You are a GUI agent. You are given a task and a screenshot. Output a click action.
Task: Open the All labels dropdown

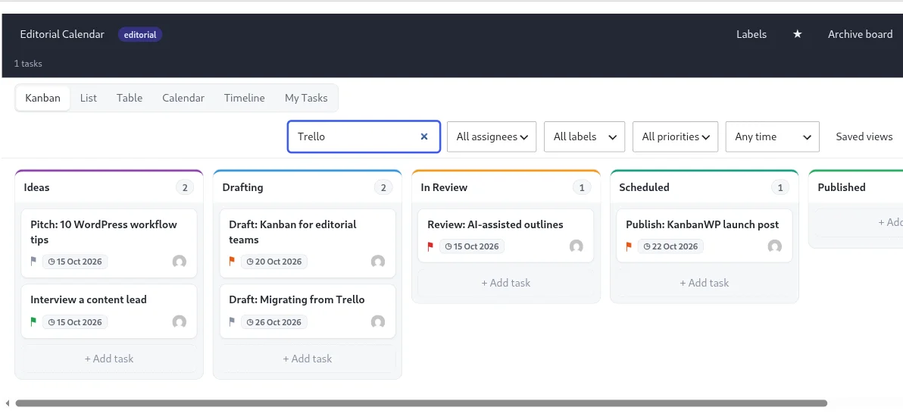(x=585, y=136)
